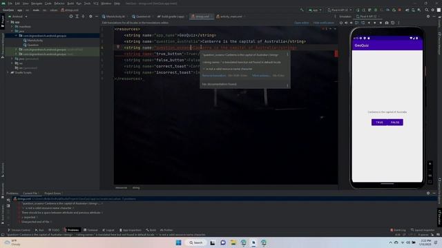Open the Run tool window
The height and width of the screenshot is (248, 442).
click(39, 230)
